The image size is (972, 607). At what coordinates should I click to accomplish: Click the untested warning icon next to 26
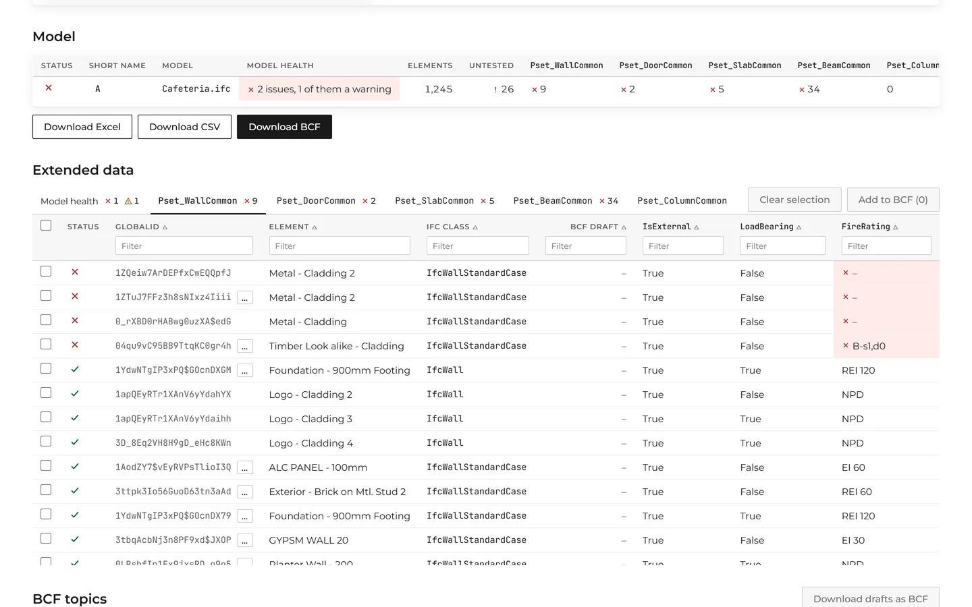coord(495,90)
